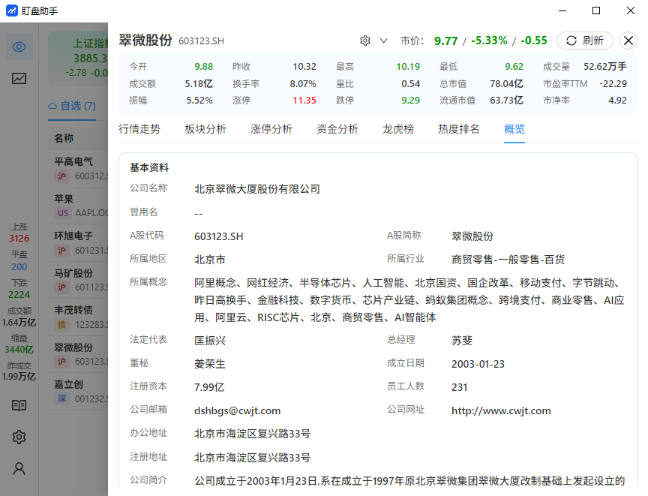Open the http://www.cwjt.com website link
Image resolution: width=648 pixels, height=496 pixels.
(x=501, y=411)
